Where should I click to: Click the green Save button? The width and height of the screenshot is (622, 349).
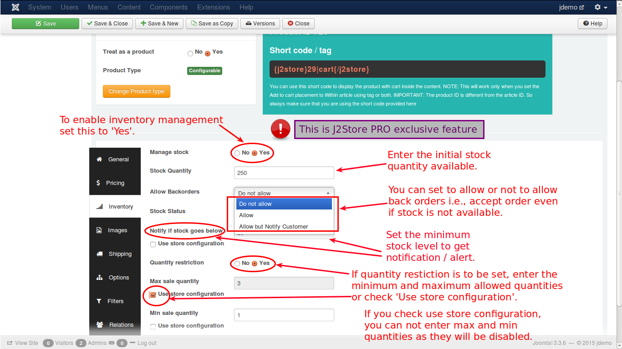[x=46, y=24]
